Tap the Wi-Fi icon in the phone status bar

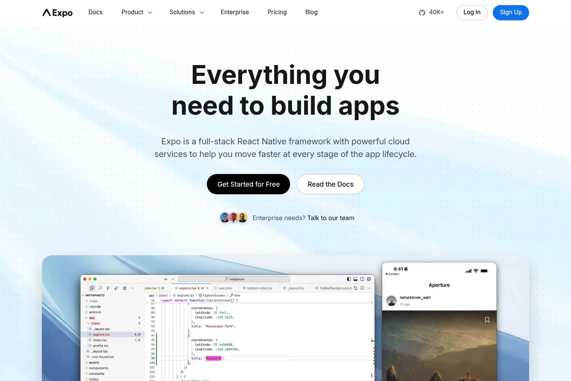click(476, 271)
